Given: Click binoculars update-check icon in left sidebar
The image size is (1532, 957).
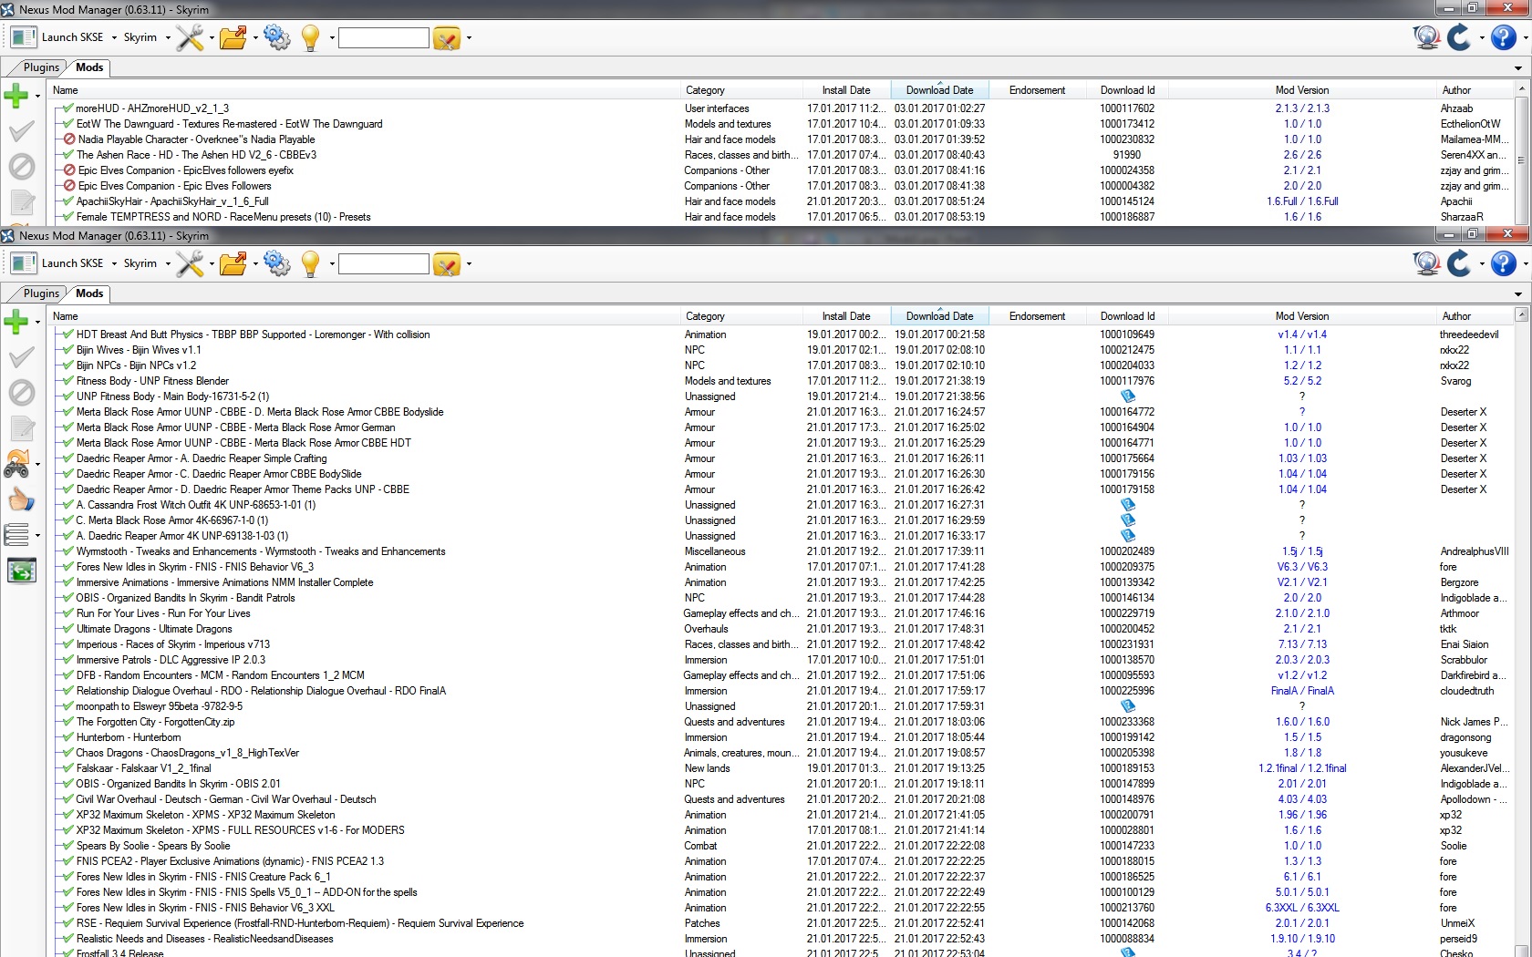Looking at the screenshot, I should (x=16, y=465).
